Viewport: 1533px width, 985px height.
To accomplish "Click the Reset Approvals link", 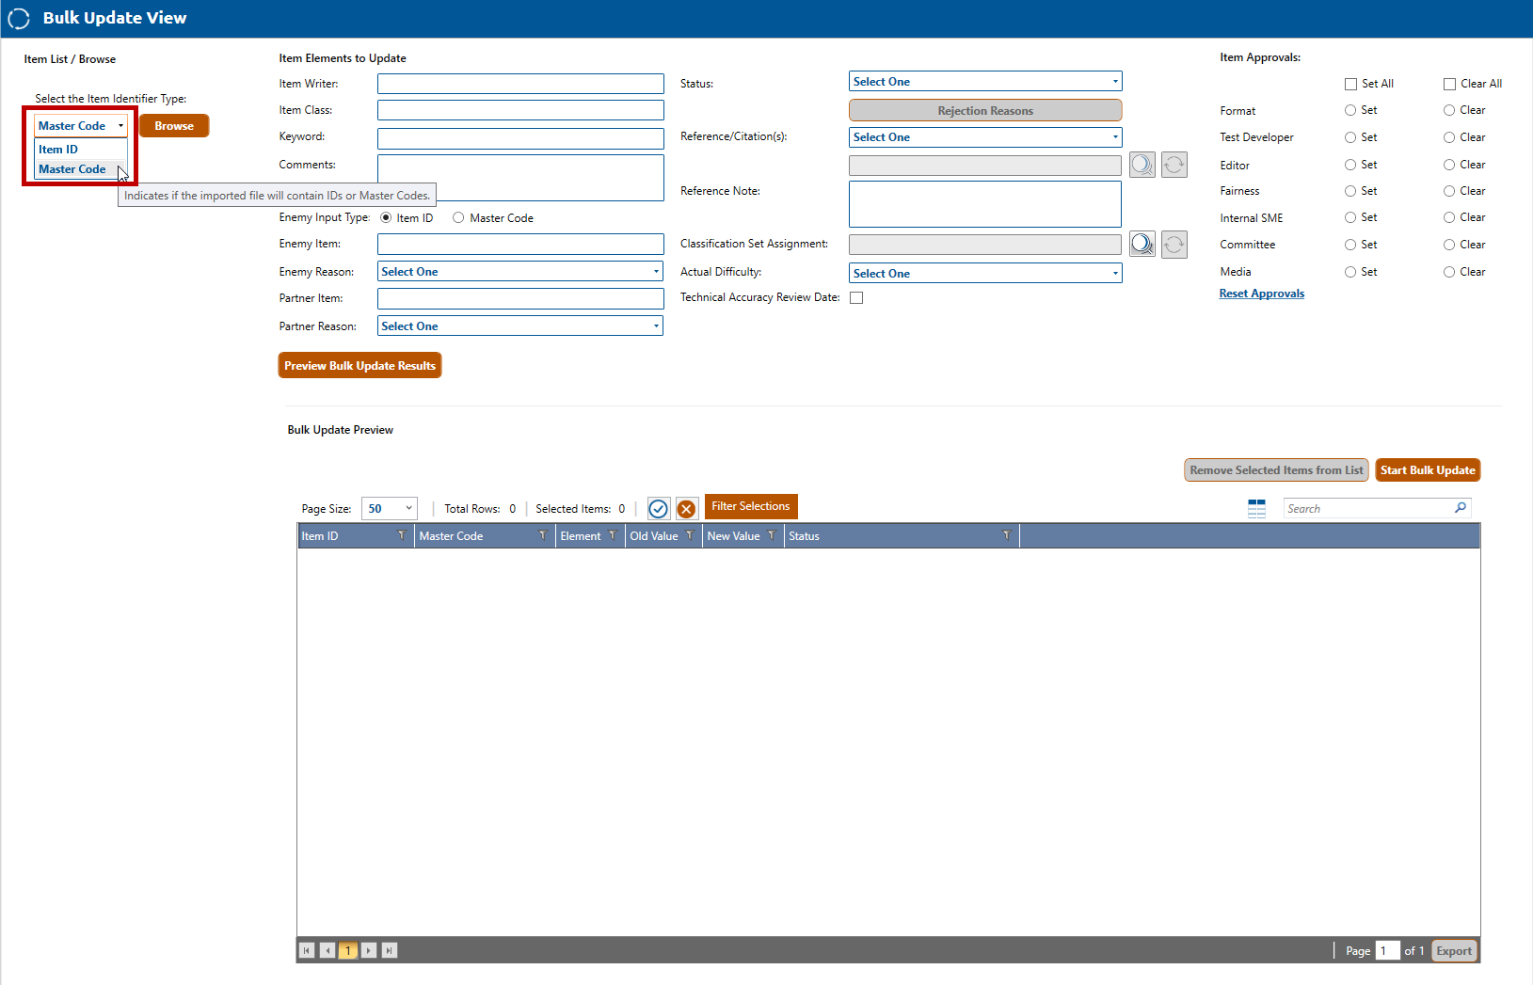I will [1262, 294].
